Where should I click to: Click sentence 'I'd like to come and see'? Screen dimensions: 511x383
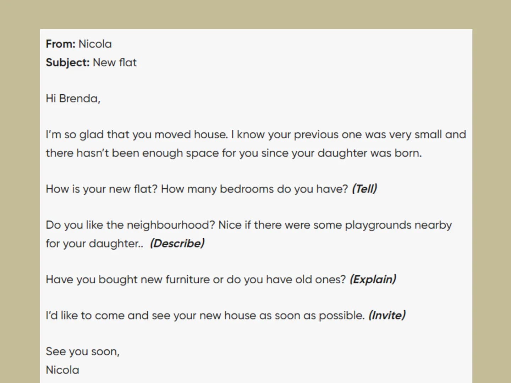[205, 316]
